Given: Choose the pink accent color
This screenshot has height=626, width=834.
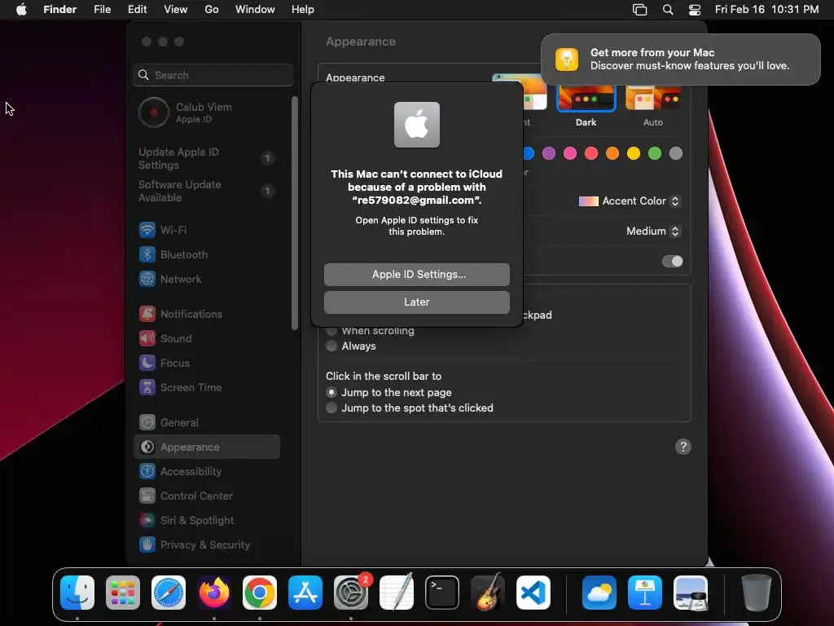Looking at the screenshot, I should coord(569,153).
